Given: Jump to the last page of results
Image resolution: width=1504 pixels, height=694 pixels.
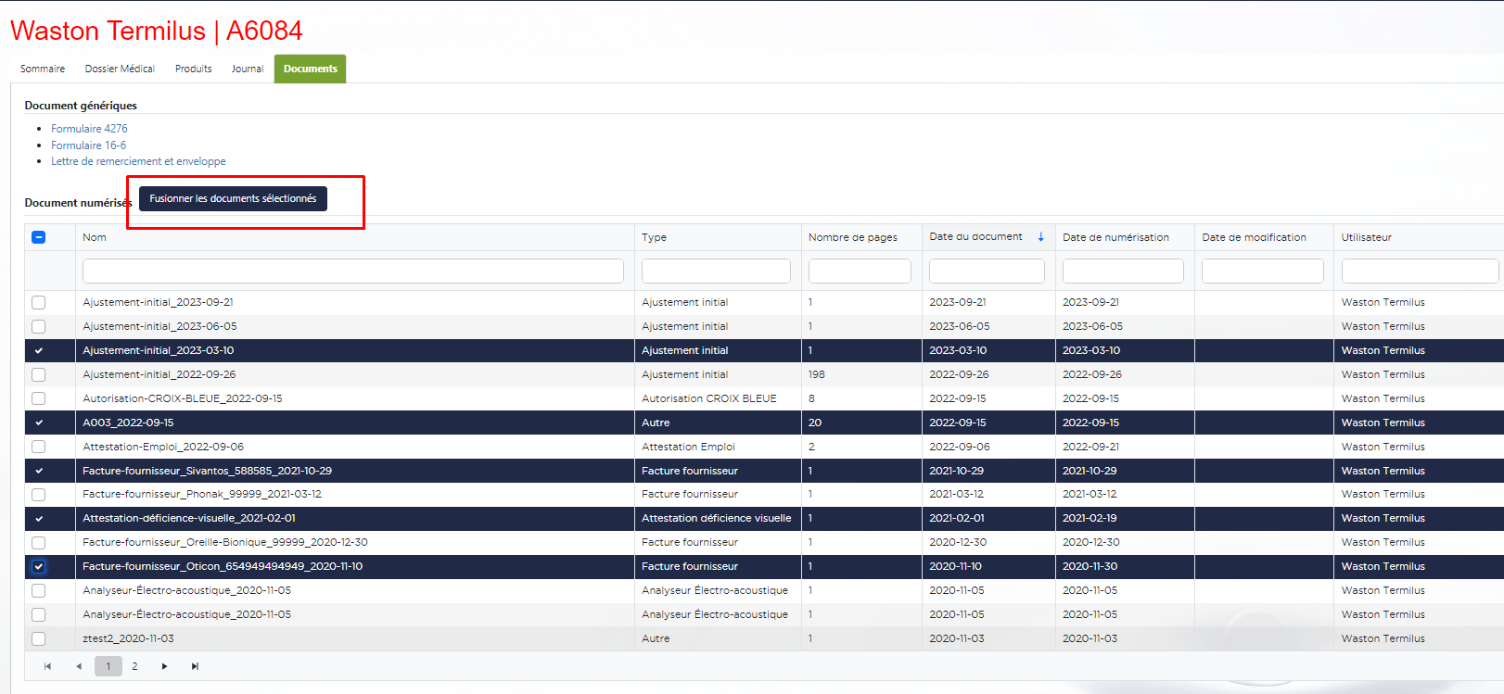Looking at the screenshot, I should click(195, 666).
